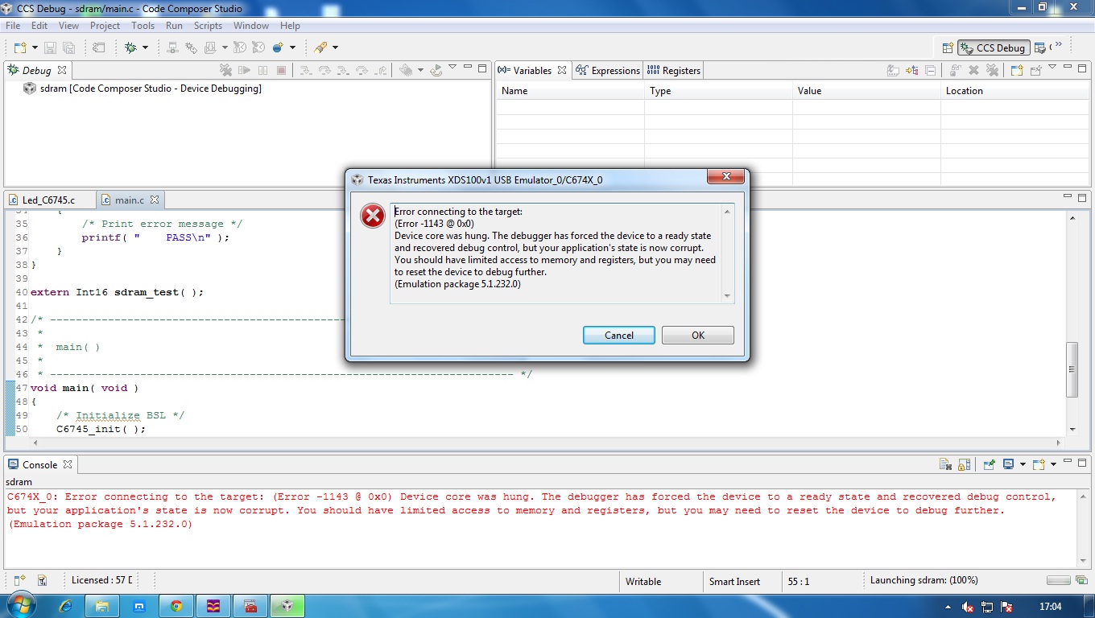Open the Load Program dropdown arrow
This screenshot has height=618, width=1095.
coord(225,47)
